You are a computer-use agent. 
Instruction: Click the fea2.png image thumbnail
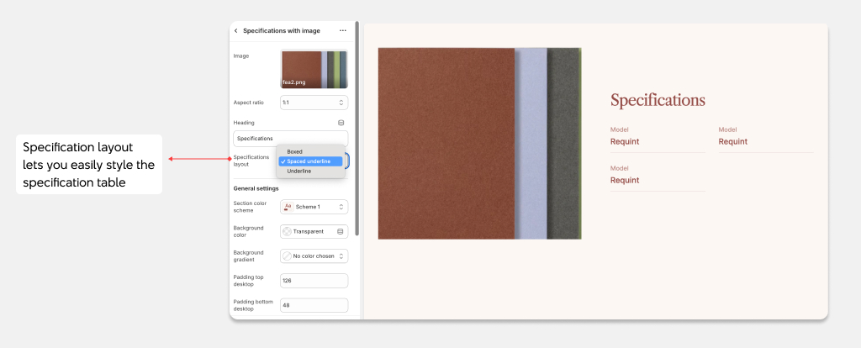point(314,69)
